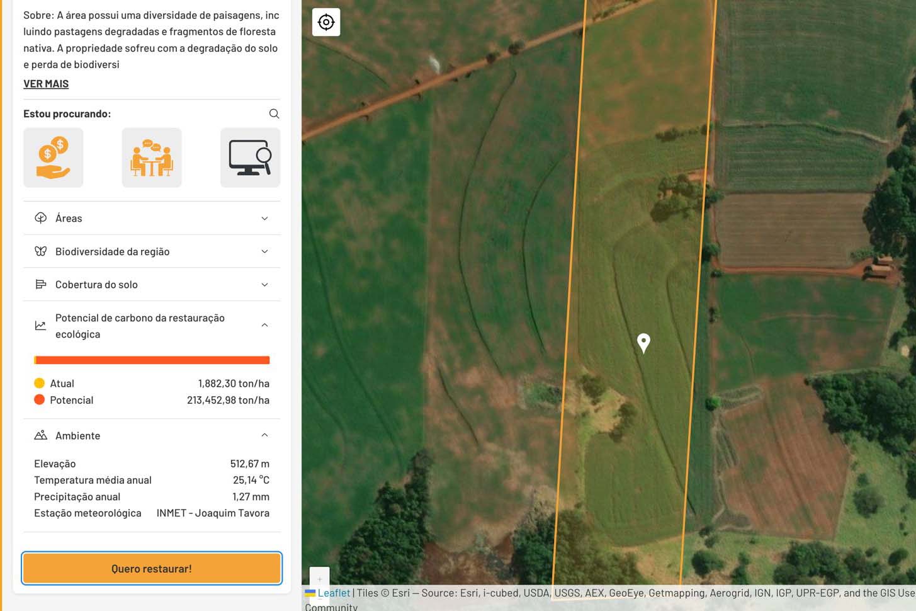Click the Temperatura média anual label
916x611 pixels.
(x=93, y=480)
